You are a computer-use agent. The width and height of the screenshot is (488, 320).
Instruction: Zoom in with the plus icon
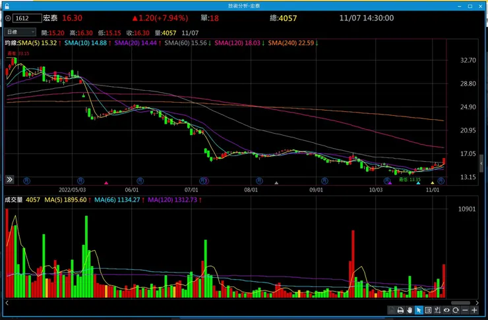click(474, 310)
